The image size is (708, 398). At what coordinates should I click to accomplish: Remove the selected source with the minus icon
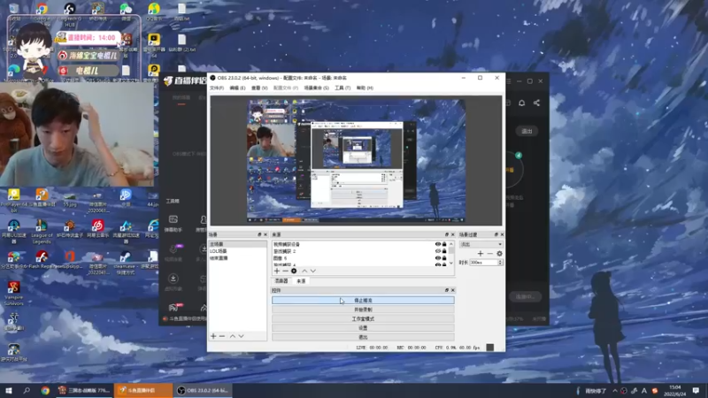(x=285, y=271)
